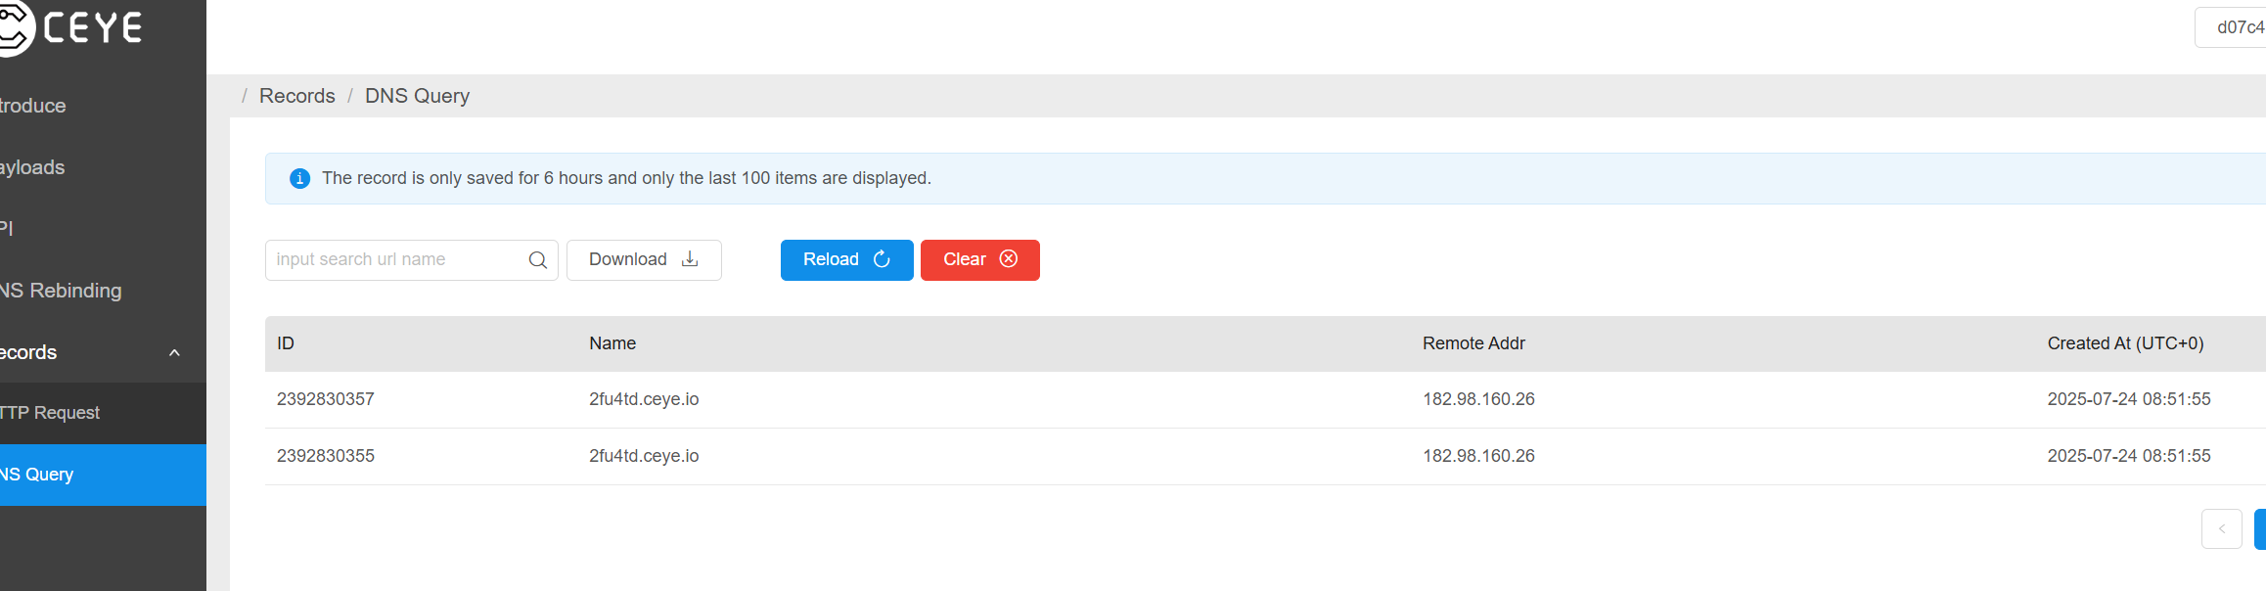Click the download arrow icon

[x=690, y=259]
